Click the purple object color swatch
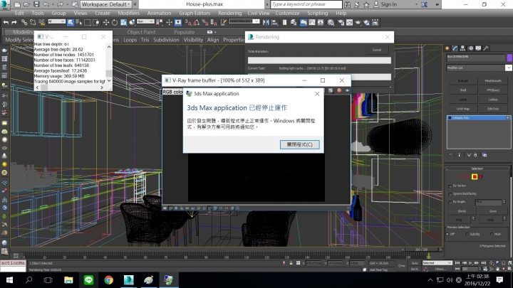The width and height of the screenshot is (513, 288). [x=509, y=58]
